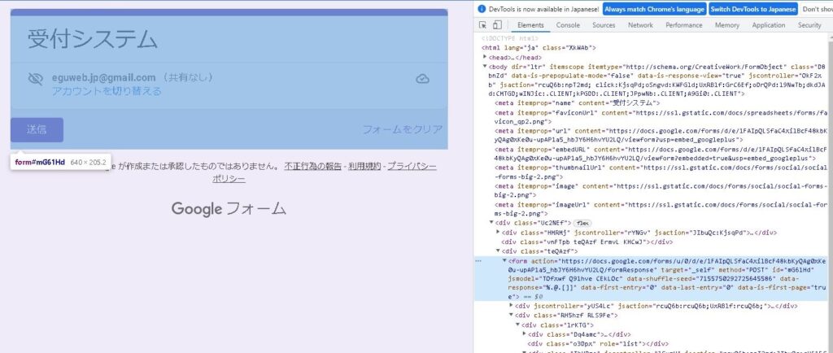
Task: Click the Google フォーム logo
Action: (x=229, y=208)
